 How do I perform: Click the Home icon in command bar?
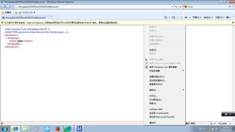tap(166, 18)
